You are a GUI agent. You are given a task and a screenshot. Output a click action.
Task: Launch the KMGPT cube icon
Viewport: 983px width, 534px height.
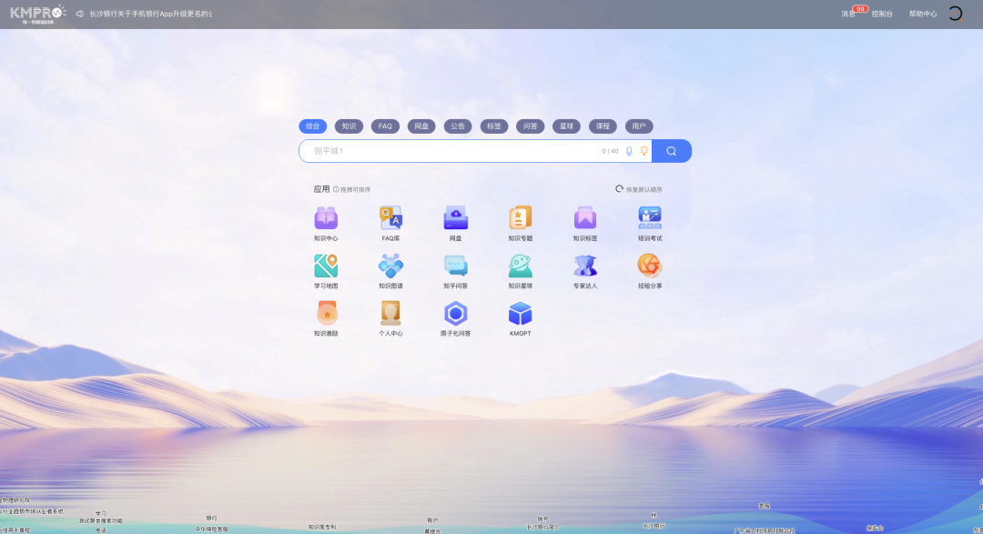[520, 314]
